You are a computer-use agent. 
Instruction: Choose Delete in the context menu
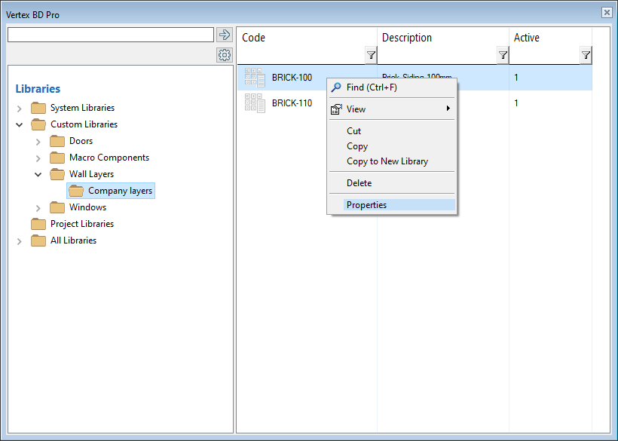pyautogui.click(x=359, y=183)
